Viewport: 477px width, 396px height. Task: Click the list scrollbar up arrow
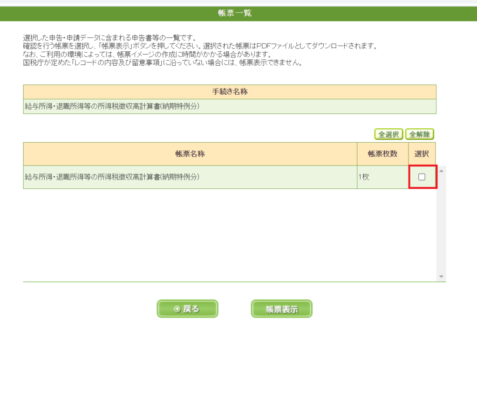tap(441, 171)
